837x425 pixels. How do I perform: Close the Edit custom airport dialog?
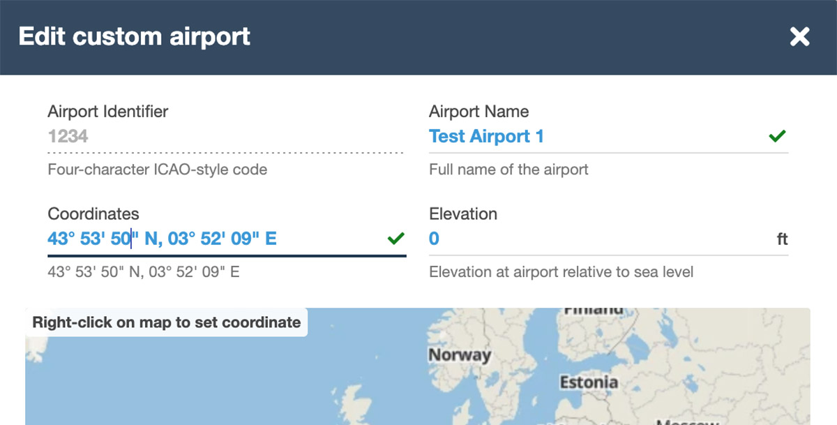(x=799, y=37)
